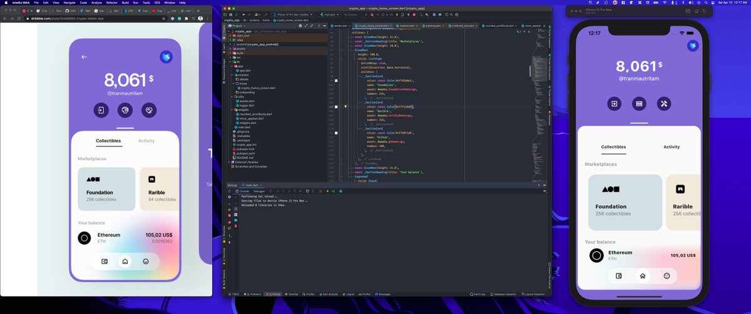Screen dimensions: 751x314
Task: Tap the card action button in the simulator
Action: click(x=639, y=103)
